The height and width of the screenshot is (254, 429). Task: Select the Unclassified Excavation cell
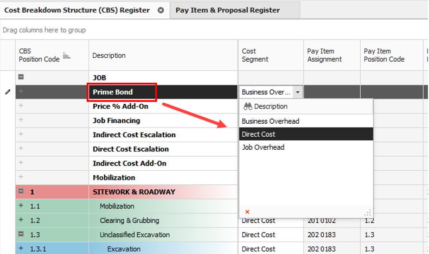[x=163, y=235]
